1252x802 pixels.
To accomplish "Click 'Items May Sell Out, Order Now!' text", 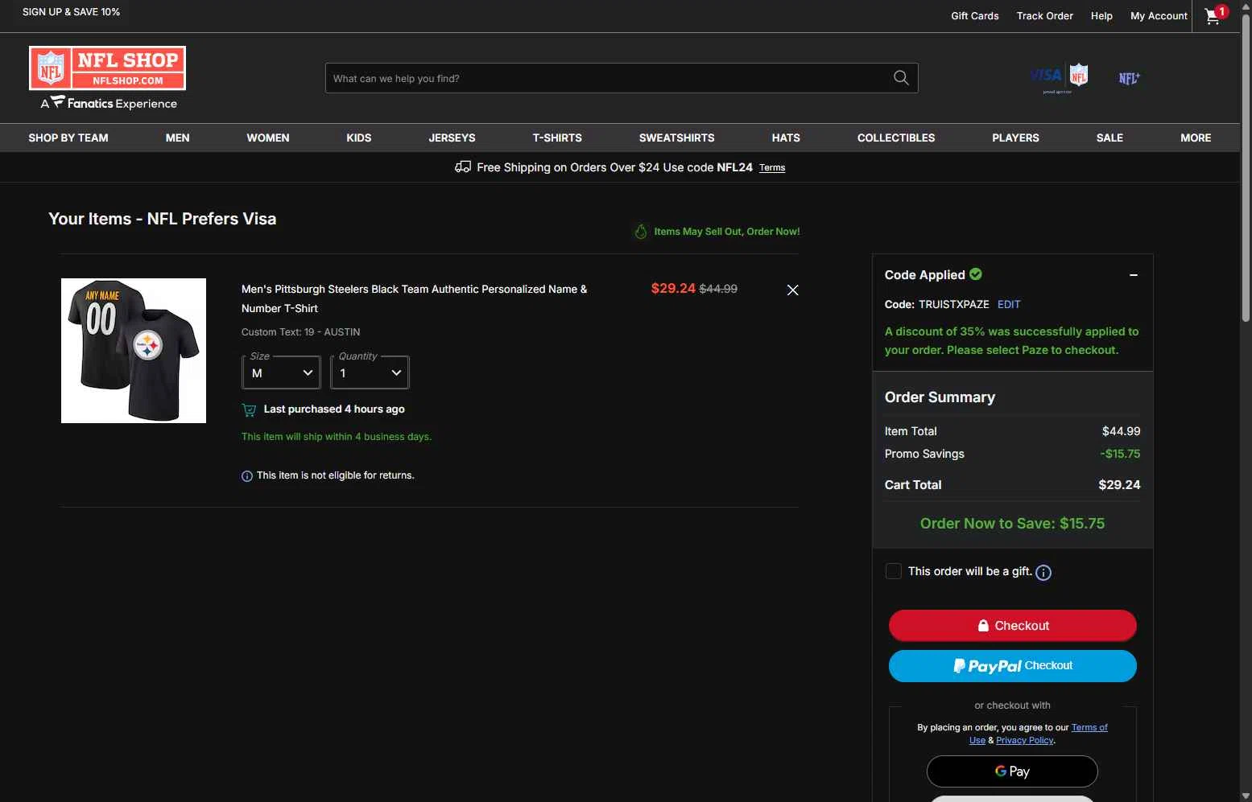I will (x=727, y=232).
